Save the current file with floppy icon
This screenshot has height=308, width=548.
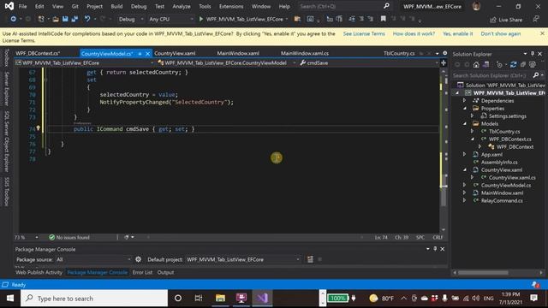point(65,19)
